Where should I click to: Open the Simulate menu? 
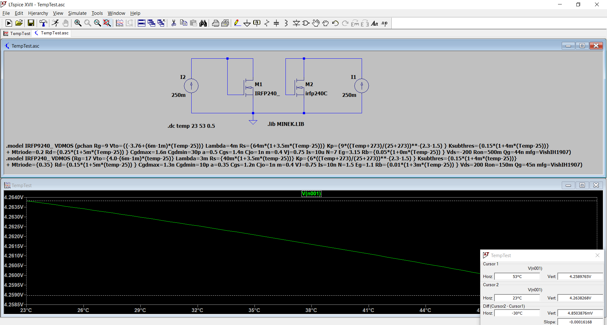click(77, 13)
